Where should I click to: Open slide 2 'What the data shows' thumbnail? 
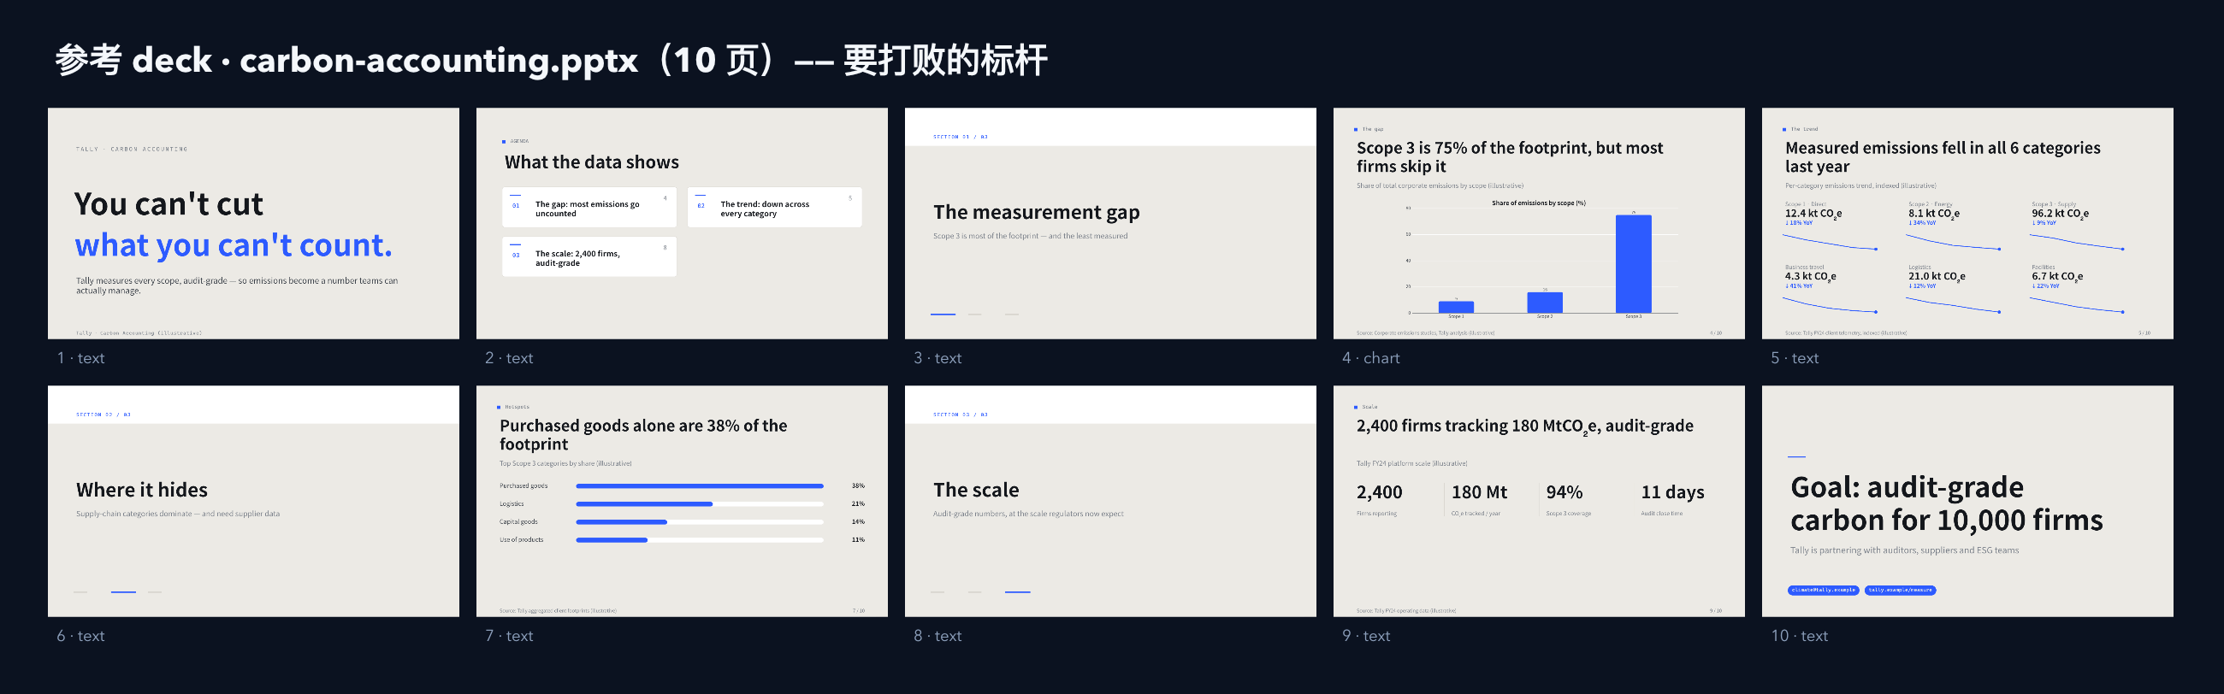click(x=681, y=223)
